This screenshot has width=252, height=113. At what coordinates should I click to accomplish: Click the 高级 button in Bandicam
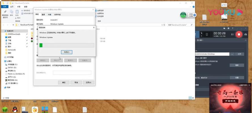tap(237, 65)
